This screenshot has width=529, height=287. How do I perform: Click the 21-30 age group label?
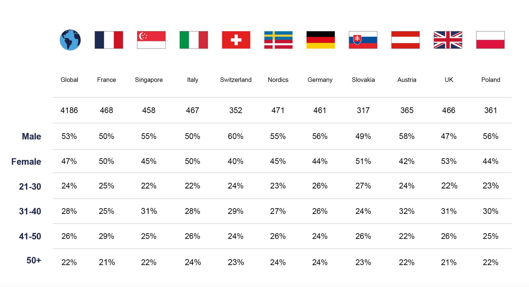30,187
